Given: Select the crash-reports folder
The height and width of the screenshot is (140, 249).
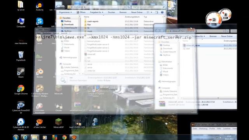Looking at the screenshot, I should pos(93,21).
